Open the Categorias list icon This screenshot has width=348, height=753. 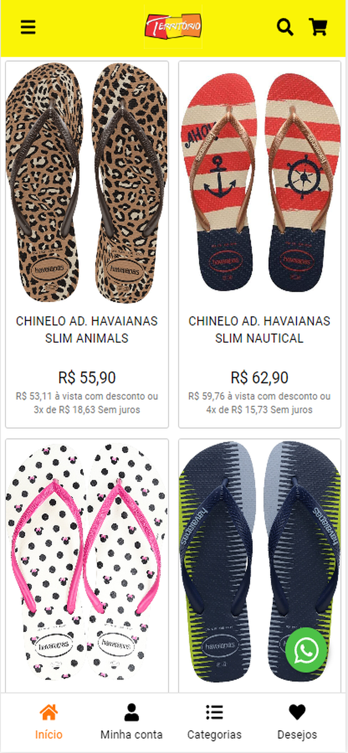click(214, 712)
